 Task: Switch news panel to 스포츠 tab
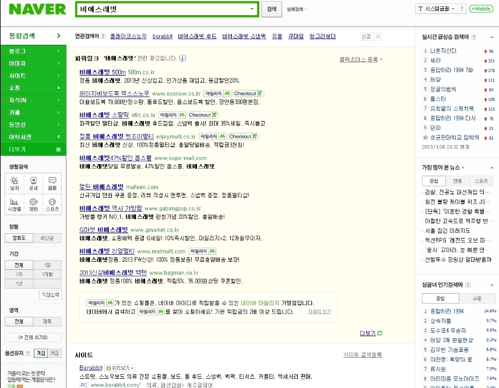[x=481, y=181]
